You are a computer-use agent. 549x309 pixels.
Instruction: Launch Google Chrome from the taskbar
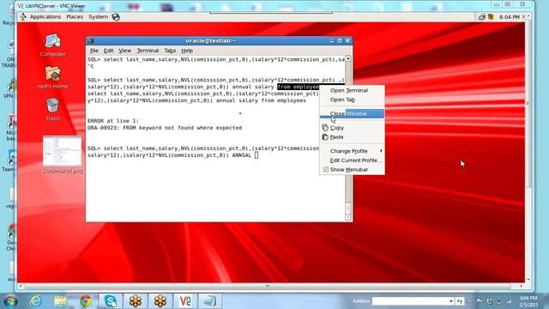coord(86,301)
